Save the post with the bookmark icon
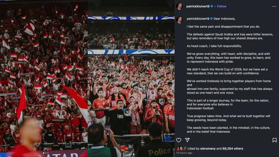 point(275,140)
